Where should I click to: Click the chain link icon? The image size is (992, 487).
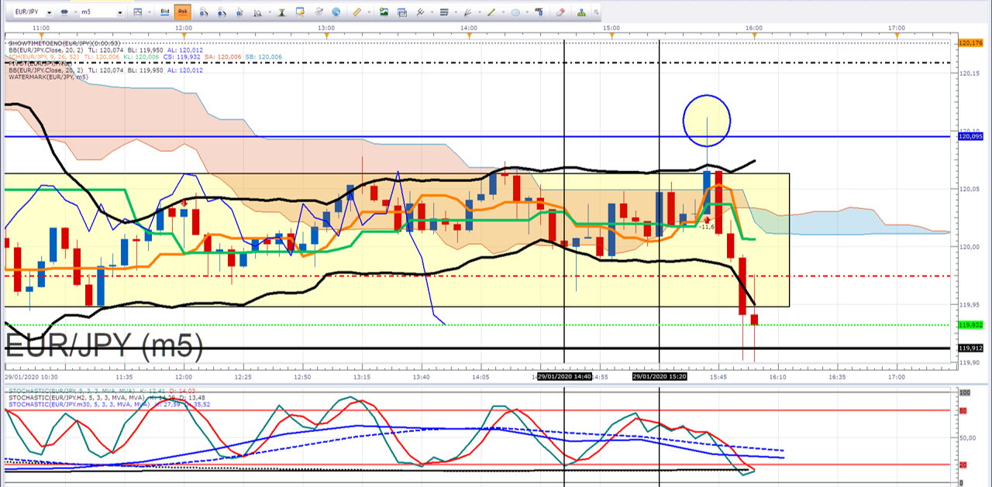[64, 12]
